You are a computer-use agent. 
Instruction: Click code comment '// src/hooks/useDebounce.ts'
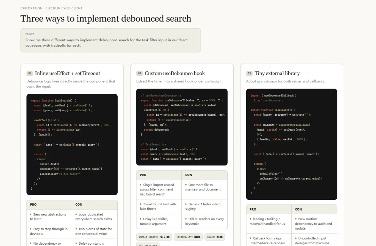pos(161,96)
